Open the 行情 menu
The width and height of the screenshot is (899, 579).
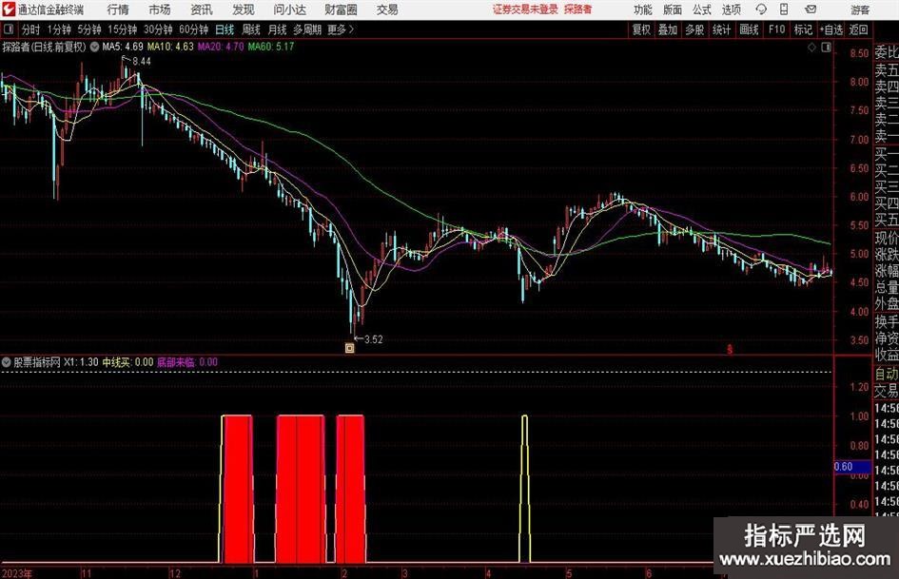pyautogui.click(x=118, y=10)
